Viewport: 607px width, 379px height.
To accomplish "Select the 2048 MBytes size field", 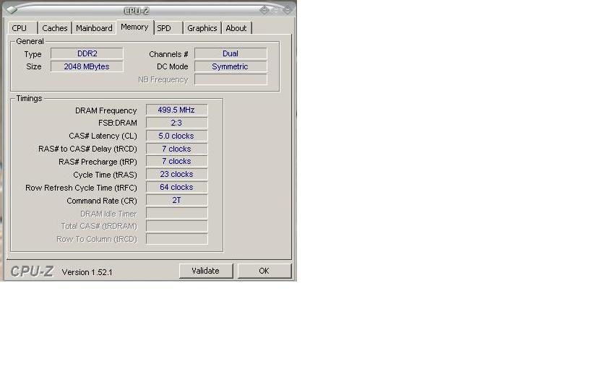I will 87,66.
